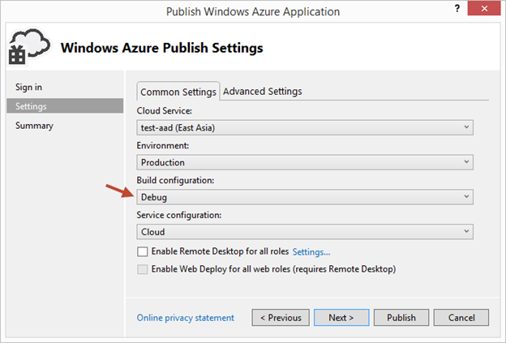Select the Settings step in sidebar
Screen dimensions: 506x343
[x=65, y=106]
